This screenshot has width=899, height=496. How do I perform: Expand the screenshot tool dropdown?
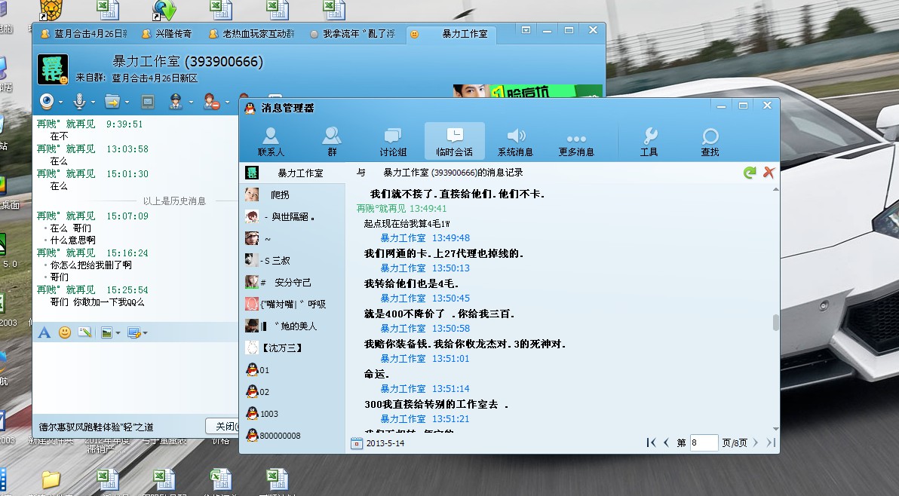click(x=145, y=333)
